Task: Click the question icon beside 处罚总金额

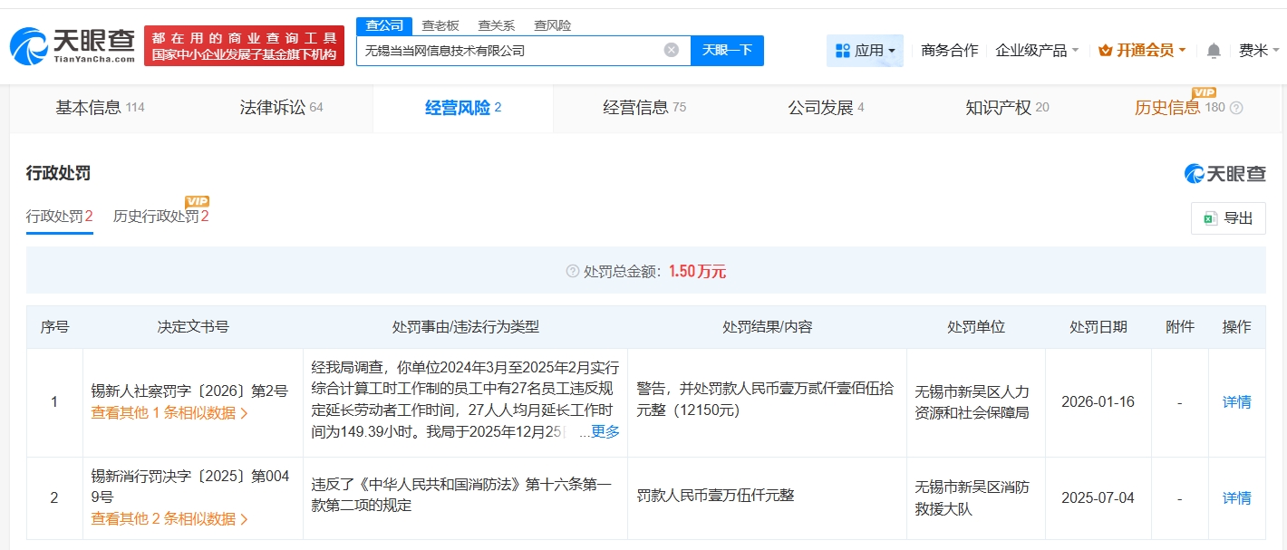Action: click(x=572, y=272)
